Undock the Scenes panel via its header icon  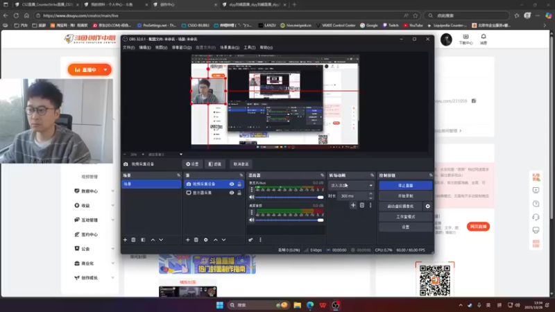pyautogui.click(x=178, y=175)
